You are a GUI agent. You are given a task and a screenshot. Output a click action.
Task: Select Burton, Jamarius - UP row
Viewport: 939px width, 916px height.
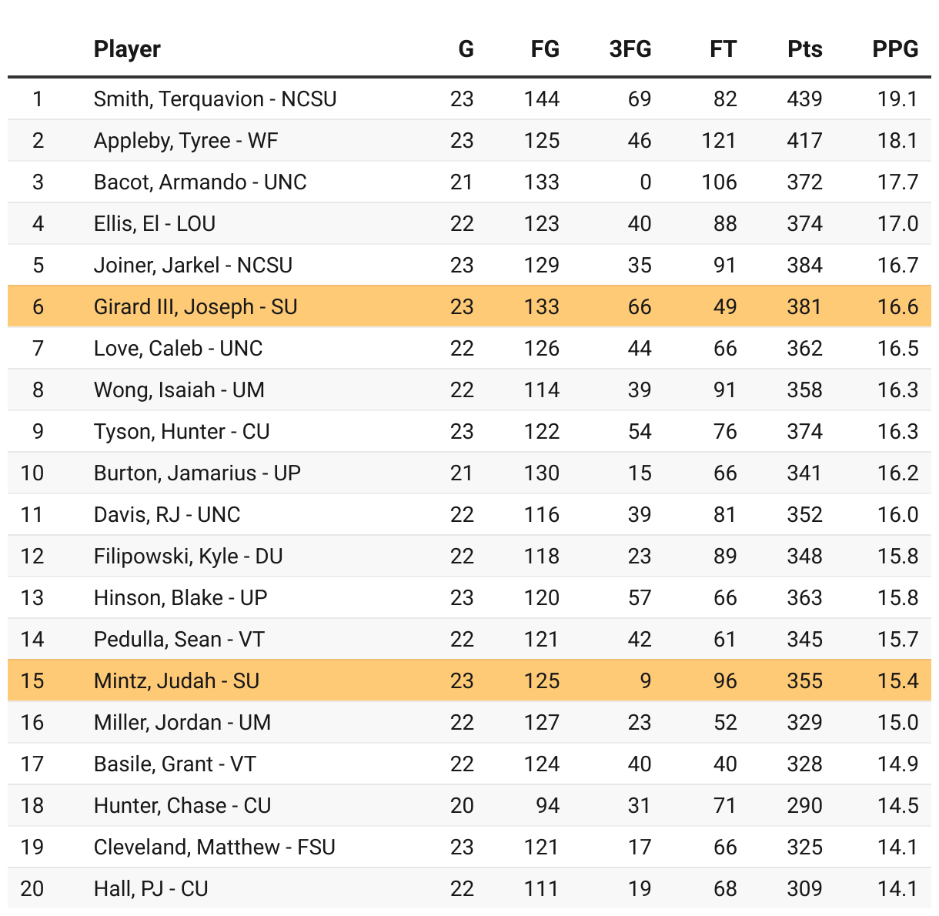(x=469, y=473)
